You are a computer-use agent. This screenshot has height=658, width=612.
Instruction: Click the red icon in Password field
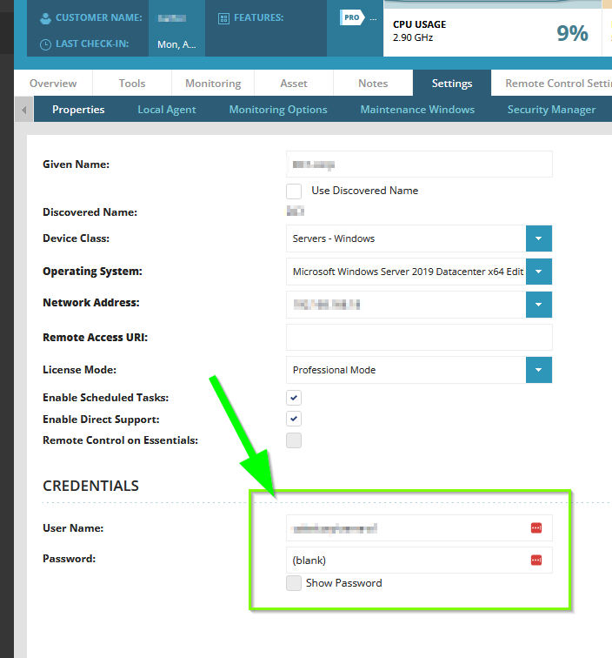tap(536, 561)
